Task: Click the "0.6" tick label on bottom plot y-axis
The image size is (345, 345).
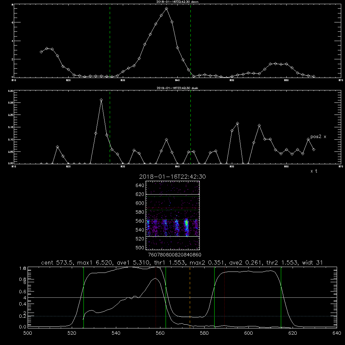Action: tap(23, 292)
